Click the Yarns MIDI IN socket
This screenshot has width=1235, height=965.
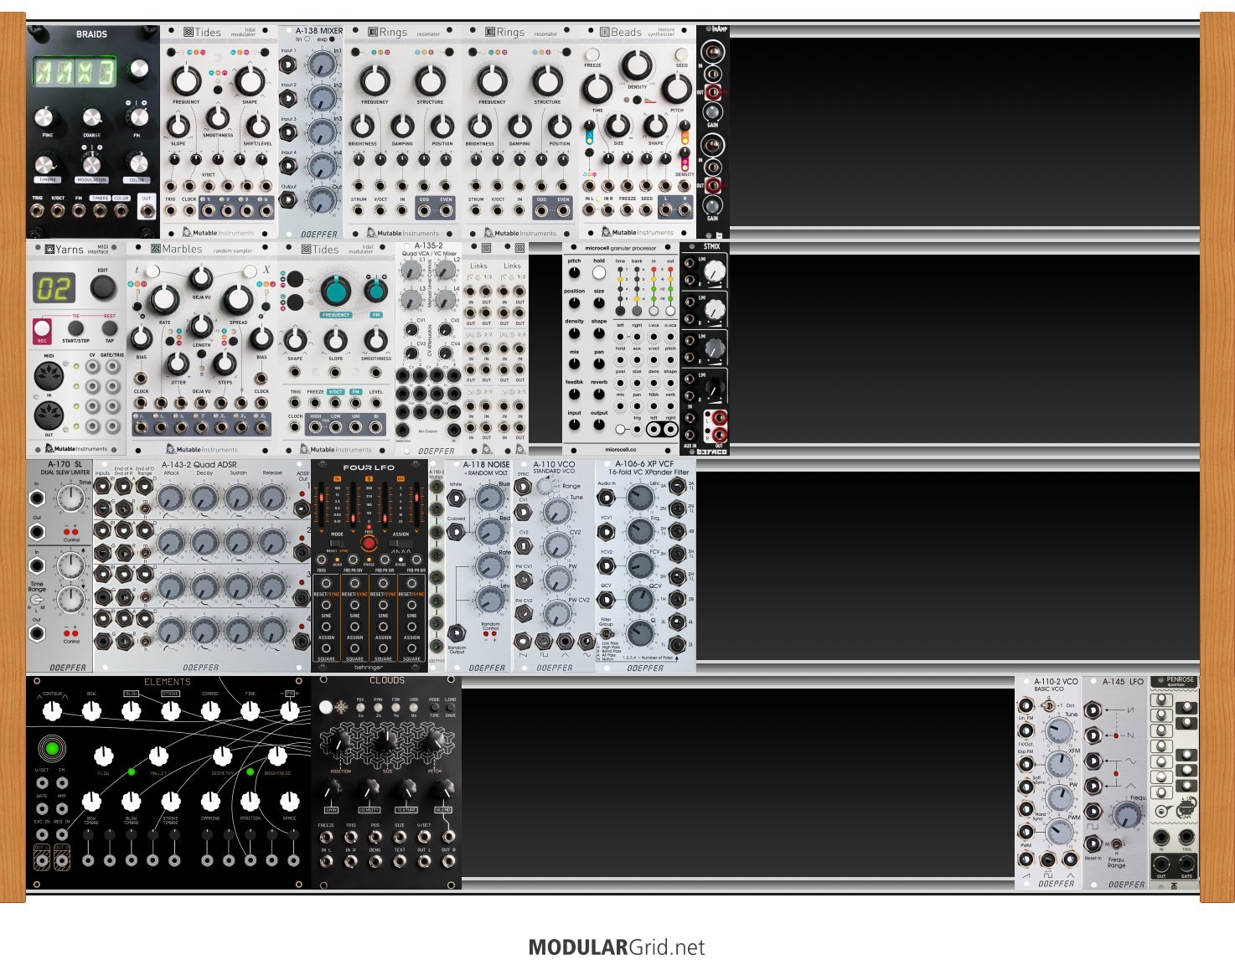(49, 375)
